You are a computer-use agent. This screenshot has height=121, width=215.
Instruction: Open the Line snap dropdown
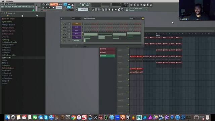71,10
